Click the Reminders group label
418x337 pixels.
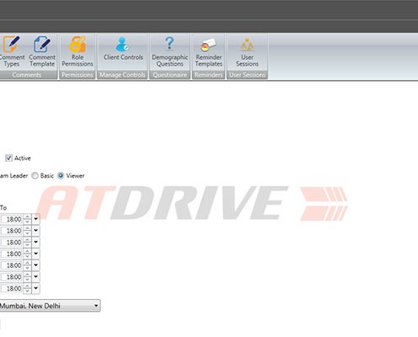point(209,75)
